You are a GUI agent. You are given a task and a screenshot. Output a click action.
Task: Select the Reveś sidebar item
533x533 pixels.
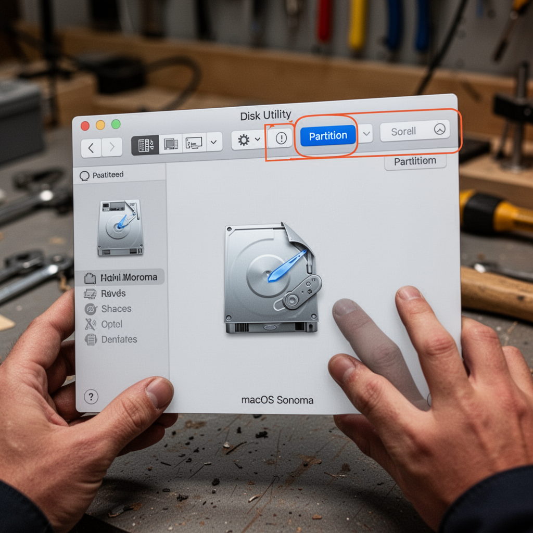point(113,294)
